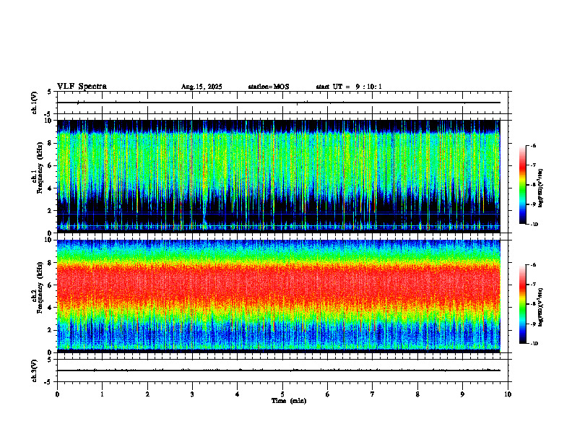Viewport: 572px width, 442px height.
Task: Click the "-10" label on ch.1 color bar
Action: coord(534,225)
